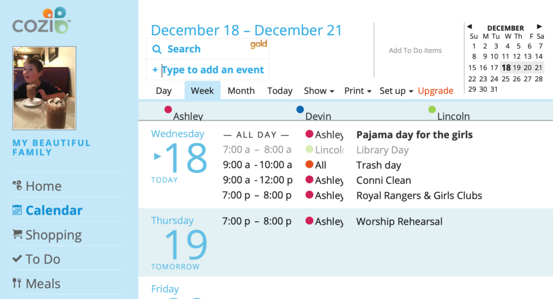Viewport: 553px width, 299px height.
Task: Click the plus icon to add event
Action: point(155,69)
